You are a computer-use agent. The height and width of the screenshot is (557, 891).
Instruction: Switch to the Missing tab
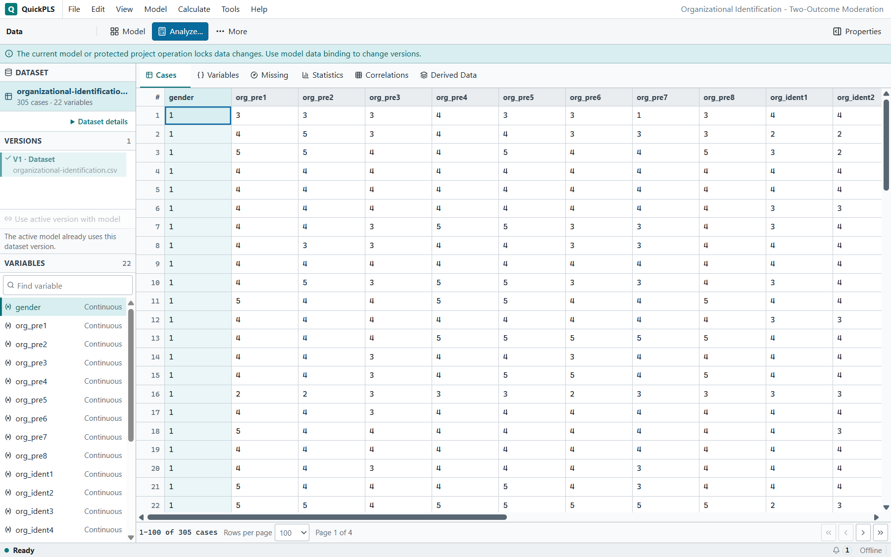click(x=269, y=75)
